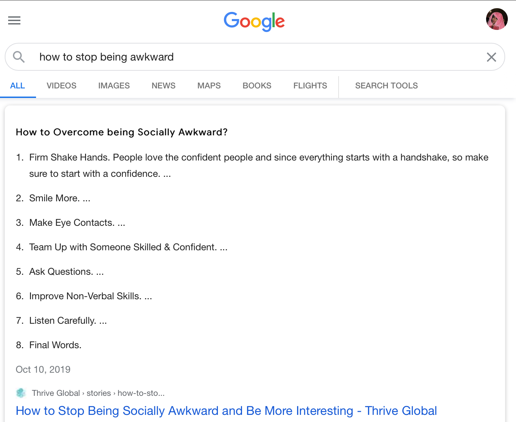Switch to the Images tab
Image resolution: width=516 pixels, height=422 pixels.
pyautogui.click(x=114, y=86)
